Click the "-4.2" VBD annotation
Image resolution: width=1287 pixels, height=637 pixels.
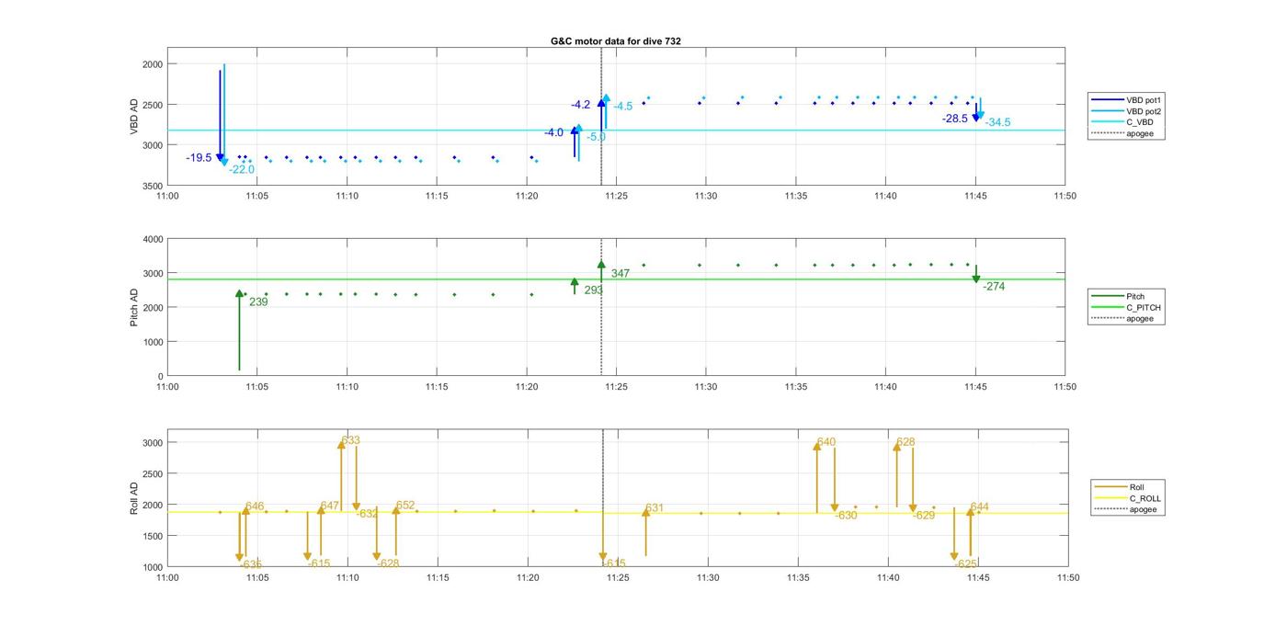[580, 105]
